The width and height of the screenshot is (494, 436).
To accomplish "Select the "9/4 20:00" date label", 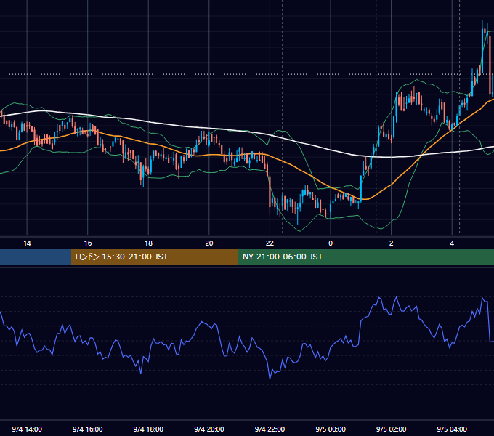I will pyautogui.click(x=209, y=429).
